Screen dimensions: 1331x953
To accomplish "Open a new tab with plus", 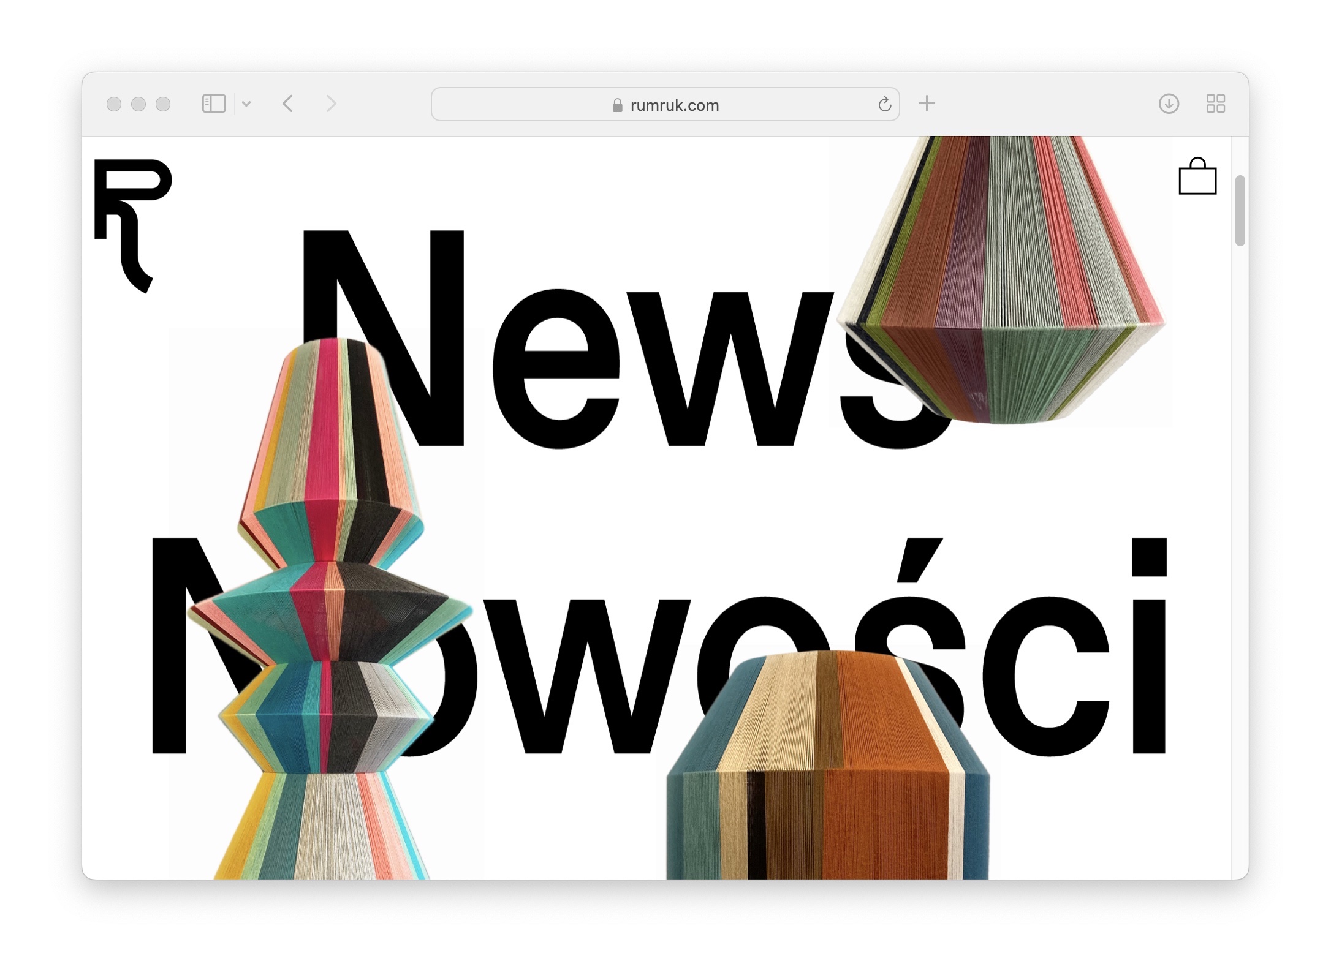I will tap(927, 104).
